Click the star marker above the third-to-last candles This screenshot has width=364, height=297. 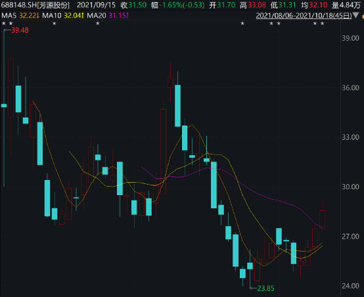pos(315,23)
